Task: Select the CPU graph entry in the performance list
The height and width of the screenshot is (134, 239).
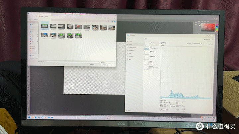Action: click(x=152, y=43)
